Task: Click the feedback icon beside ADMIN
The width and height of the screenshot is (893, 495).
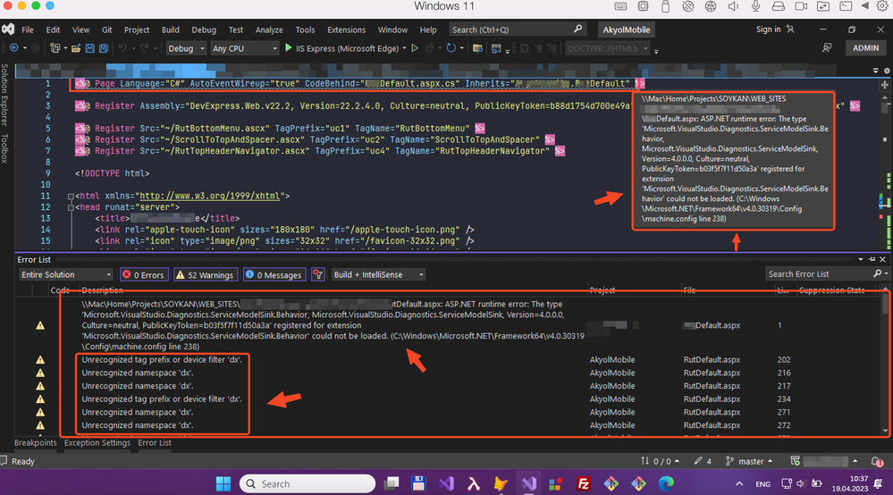Action: [x=826, y=48]
